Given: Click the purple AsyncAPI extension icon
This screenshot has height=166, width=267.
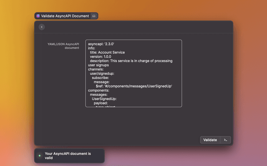Looking at the screenshot, I should 38,16.
